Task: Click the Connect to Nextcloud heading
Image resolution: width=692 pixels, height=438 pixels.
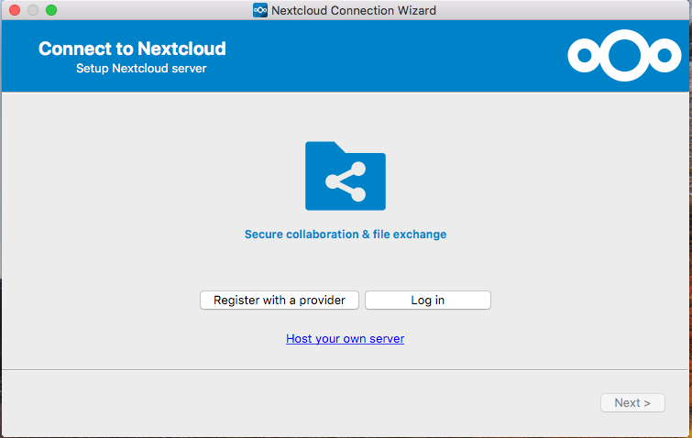Action: pyautogui.click(x=132, y=49)
